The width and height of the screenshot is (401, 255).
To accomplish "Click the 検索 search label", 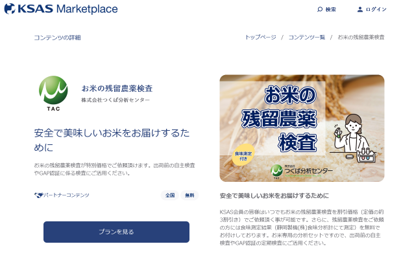I will pos(330,10).
